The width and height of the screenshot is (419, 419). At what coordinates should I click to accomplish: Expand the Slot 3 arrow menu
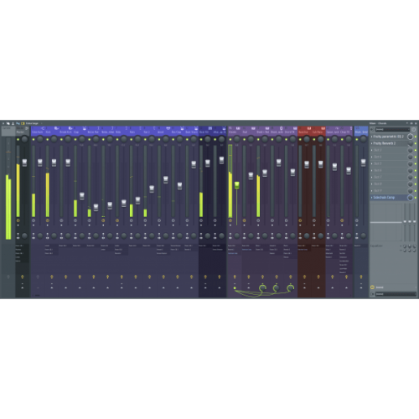(371, 150)
